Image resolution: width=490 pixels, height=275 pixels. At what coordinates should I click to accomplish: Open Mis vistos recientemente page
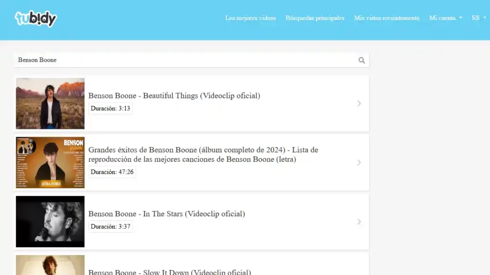[x=387, y=18]
